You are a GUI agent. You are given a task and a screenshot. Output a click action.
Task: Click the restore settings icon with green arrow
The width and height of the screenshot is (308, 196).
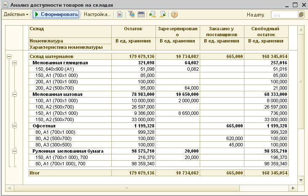[x=153, y=14]
